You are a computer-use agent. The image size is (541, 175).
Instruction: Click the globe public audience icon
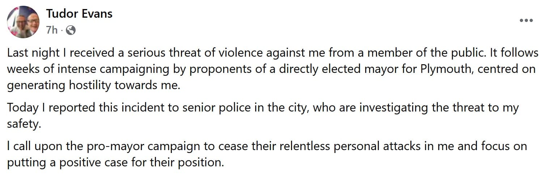point(71,31)
